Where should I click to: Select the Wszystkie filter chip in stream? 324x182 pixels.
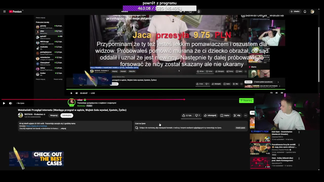[x=248, y=82]
